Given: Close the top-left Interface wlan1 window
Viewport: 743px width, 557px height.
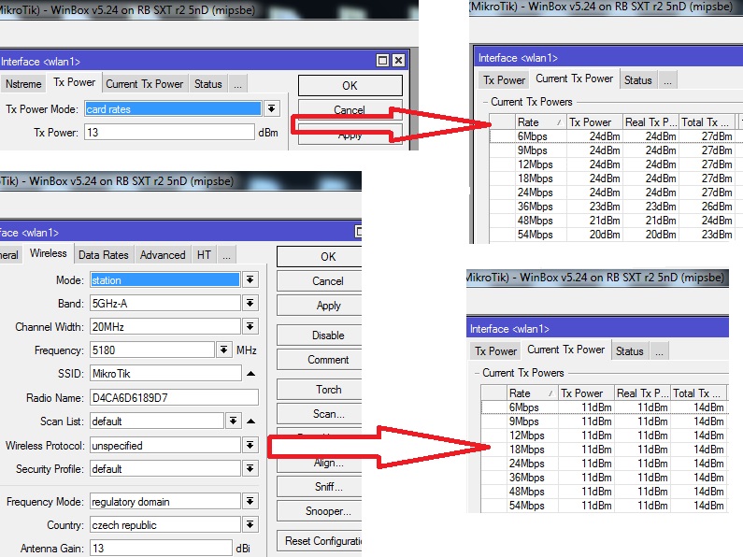Looking at the screenshot, I should point(398,60).
